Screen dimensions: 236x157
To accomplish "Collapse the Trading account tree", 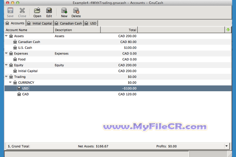I will tap(6, 77).
